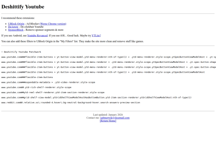Click the '! Deshittify Youtube Patchwork' comment line
Image resolution: width=216 pixels, height=162 pixels.
point(21,52)
